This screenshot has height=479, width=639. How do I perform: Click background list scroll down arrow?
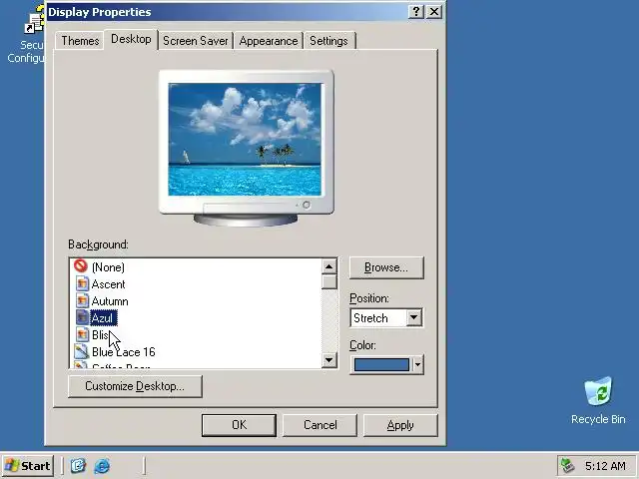[328, 359]
